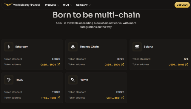
Task: Open external link icon beside Ethereum address
Action: coord(58,65)
